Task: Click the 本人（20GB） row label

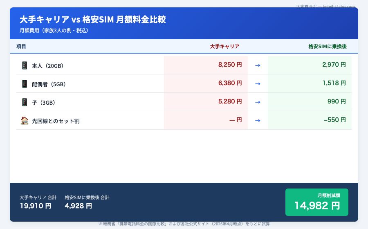Action: tap(48, 66)
